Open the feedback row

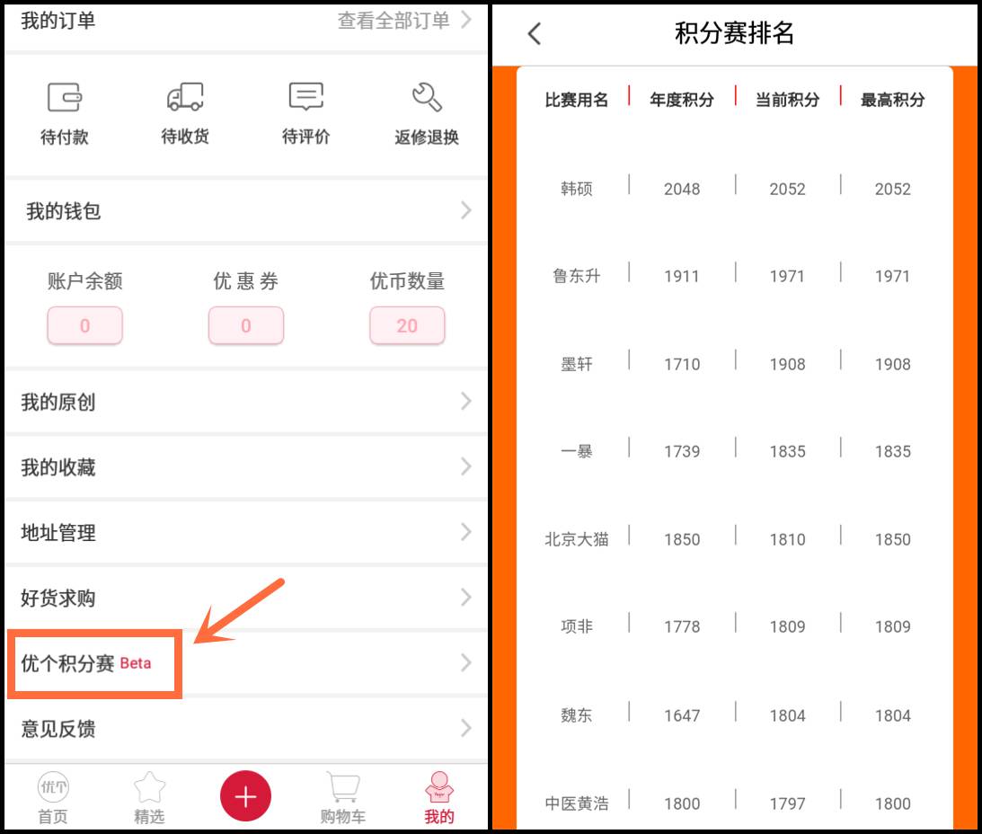click(245, 729)
